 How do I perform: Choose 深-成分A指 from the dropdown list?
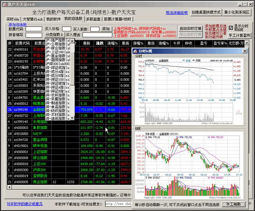[58, 72]
